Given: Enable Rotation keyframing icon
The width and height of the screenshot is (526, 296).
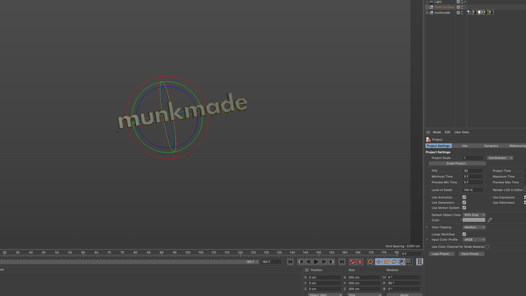Looking at the screenshot, I should [x=394, y=262].
